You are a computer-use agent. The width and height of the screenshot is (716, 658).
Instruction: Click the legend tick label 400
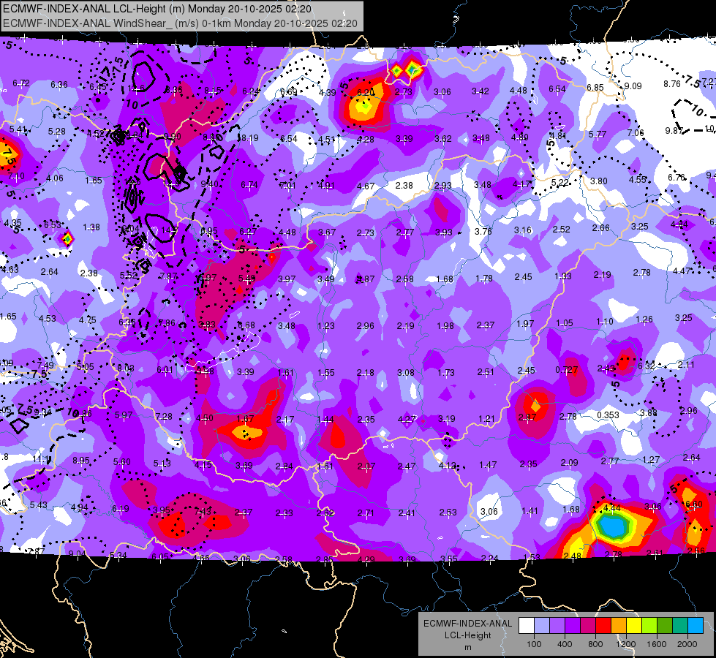click(x=565, y=644)
